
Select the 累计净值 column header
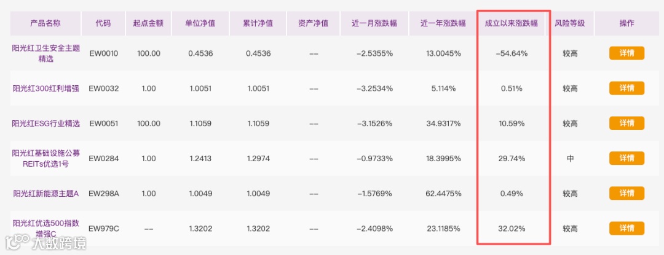[258, 23]
